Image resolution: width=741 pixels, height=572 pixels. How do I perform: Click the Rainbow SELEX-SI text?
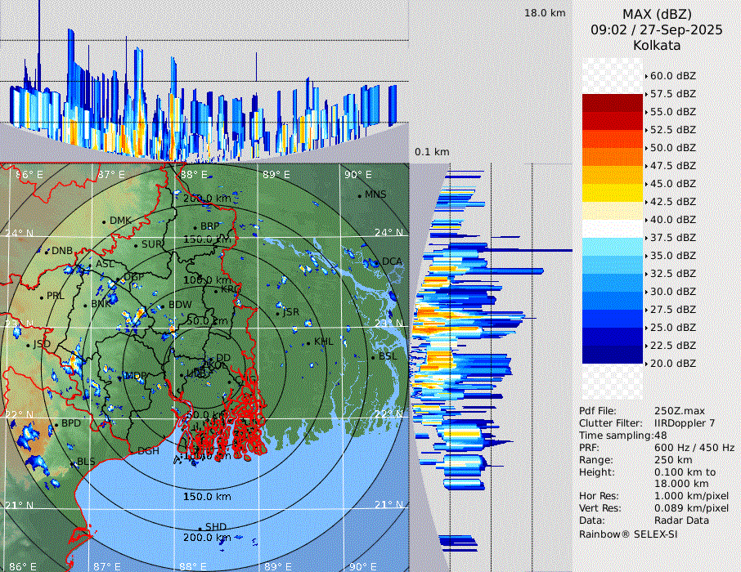(x=628, y=534)
